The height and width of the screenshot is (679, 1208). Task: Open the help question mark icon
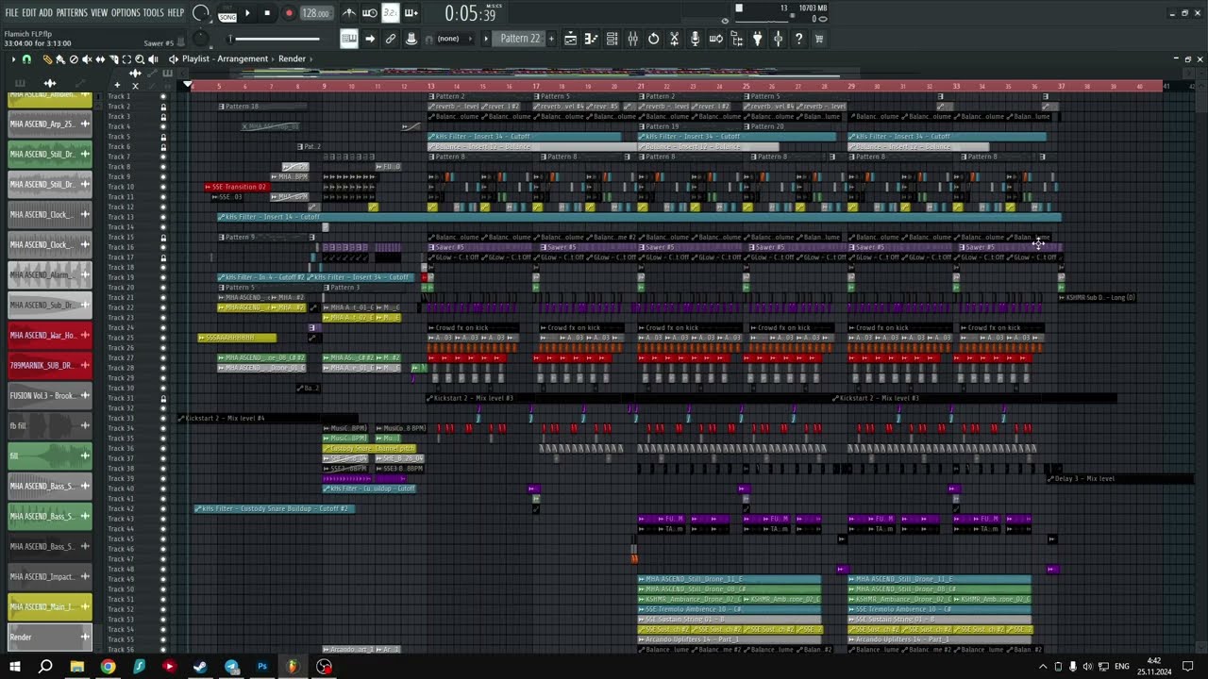tap(798, 39)
